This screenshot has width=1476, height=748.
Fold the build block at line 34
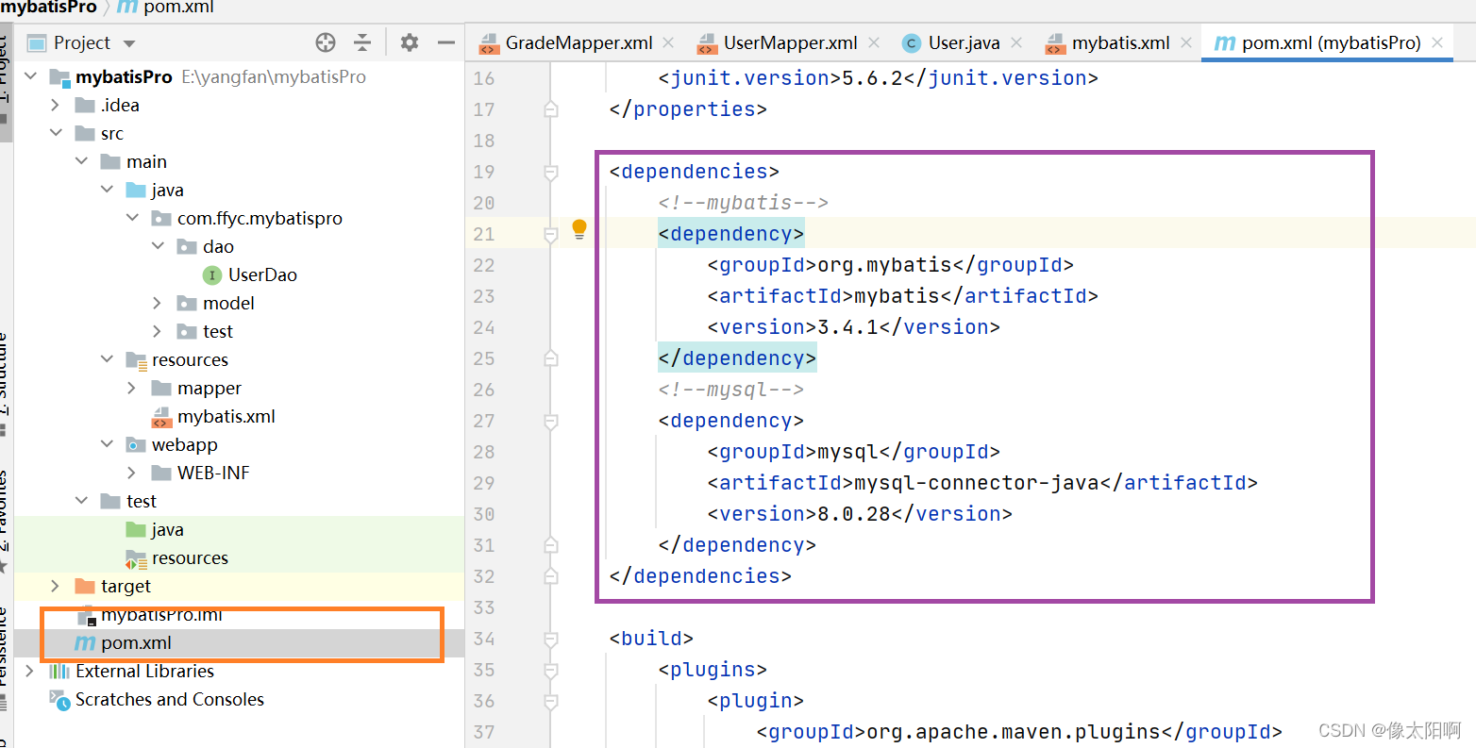[551, 639]
